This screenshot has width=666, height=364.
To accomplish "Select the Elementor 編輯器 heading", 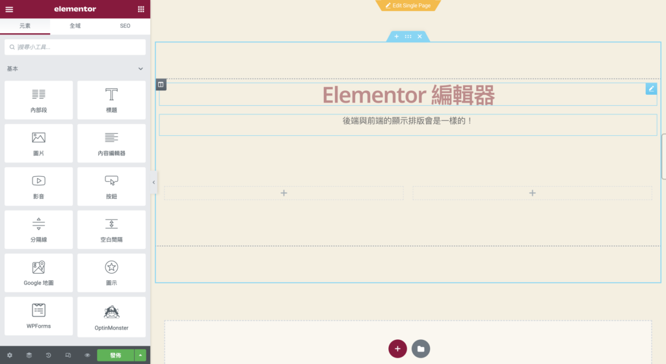I will click(408, 95).
